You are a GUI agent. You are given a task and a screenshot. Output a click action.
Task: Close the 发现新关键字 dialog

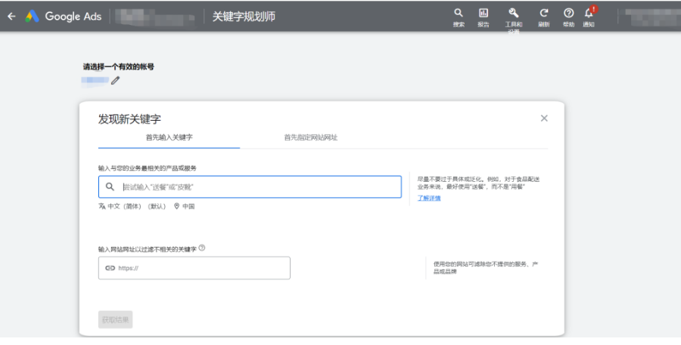[544, 119]
